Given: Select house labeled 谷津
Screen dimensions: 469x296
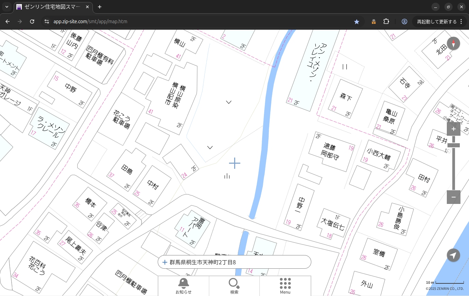Looking at the screenshot, I should click(101, 226).
